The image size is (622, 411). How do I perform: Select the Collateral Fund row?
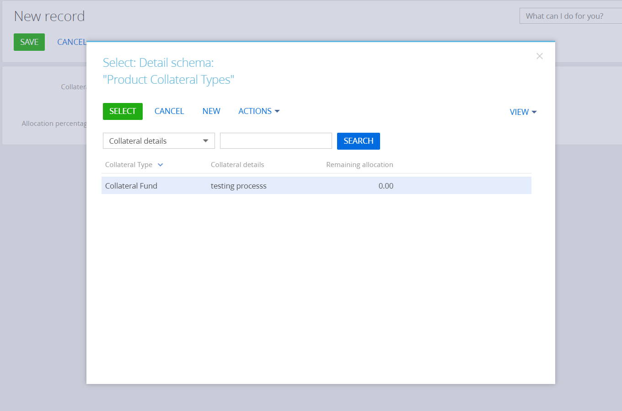pyautogui.click(x=131, y=186)
